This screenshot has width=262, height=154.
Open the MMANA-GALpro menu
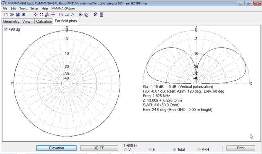[x=63, y=8]
